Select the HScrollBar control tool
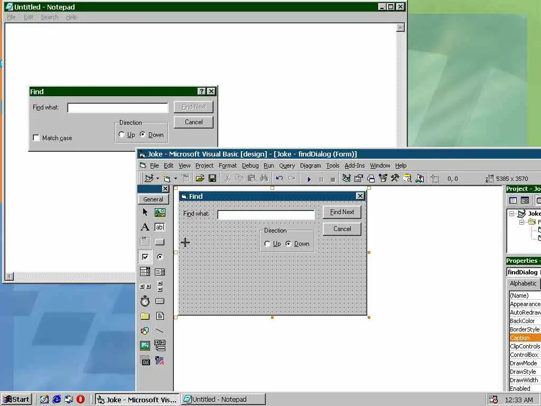541x406 pixels. (x=145, y=286)
